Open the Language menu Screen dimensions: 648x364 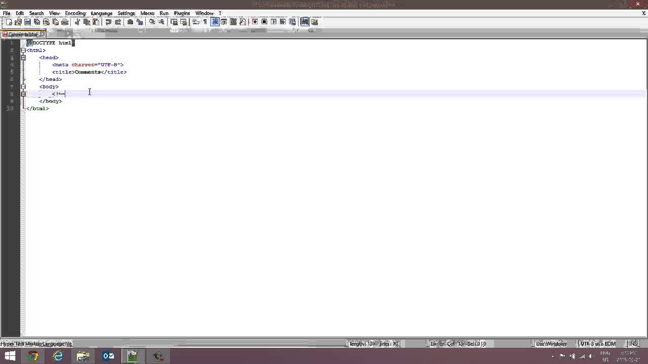pos(101,13)
